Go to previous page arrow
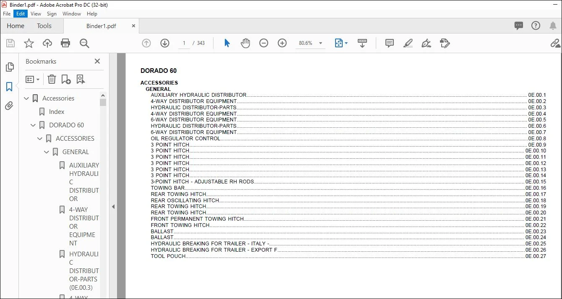 [x=146, y=43]
